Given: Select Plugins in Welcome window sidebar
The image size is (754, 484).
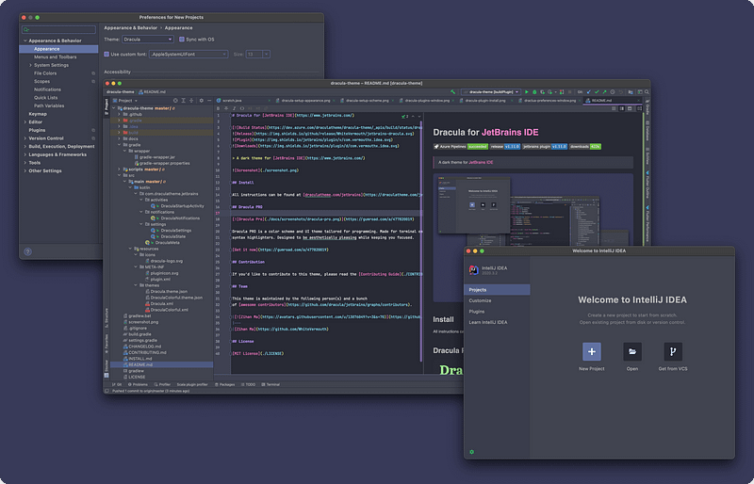Looking at the screenshot, I should tap(477, 312).
